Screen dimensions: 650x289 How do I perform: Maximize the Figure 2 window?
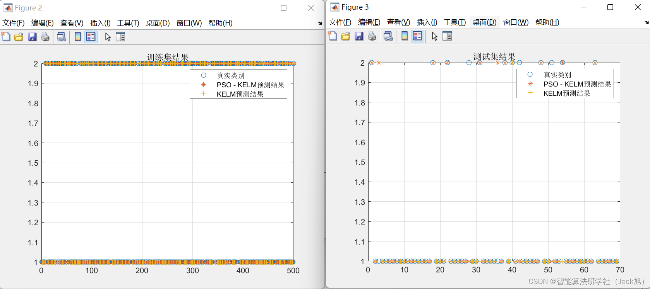pos(283,8)
